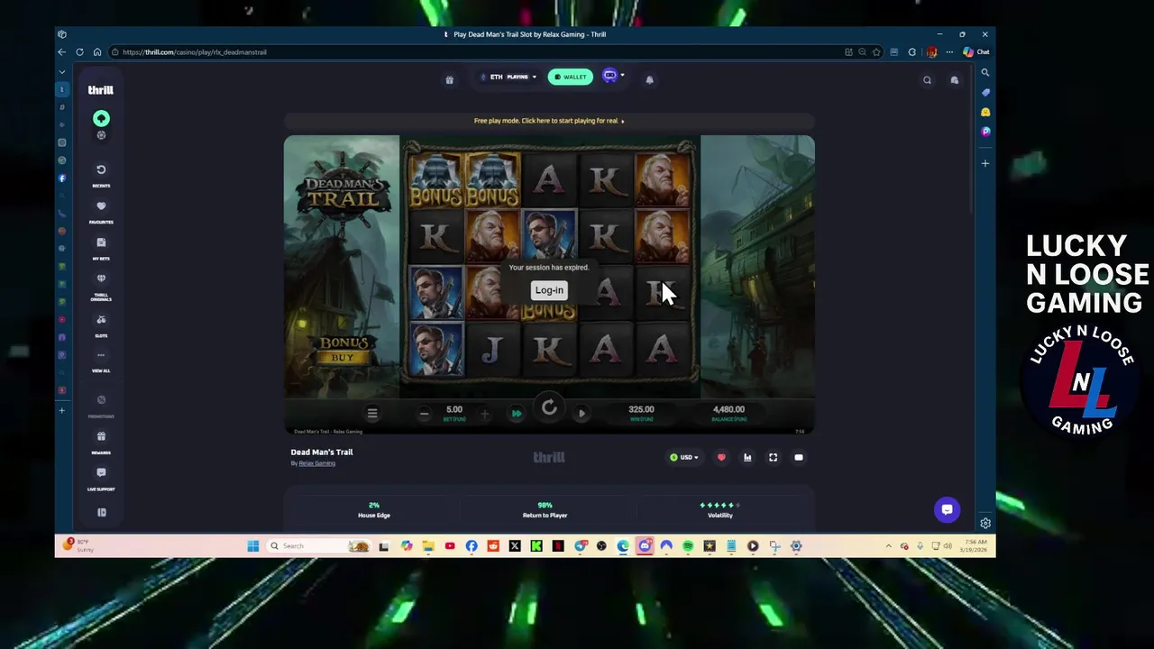This screenshot has height=649, width=1154.
Task: Open Thrill Originals in the sidebar
Action: pos(101,286)
